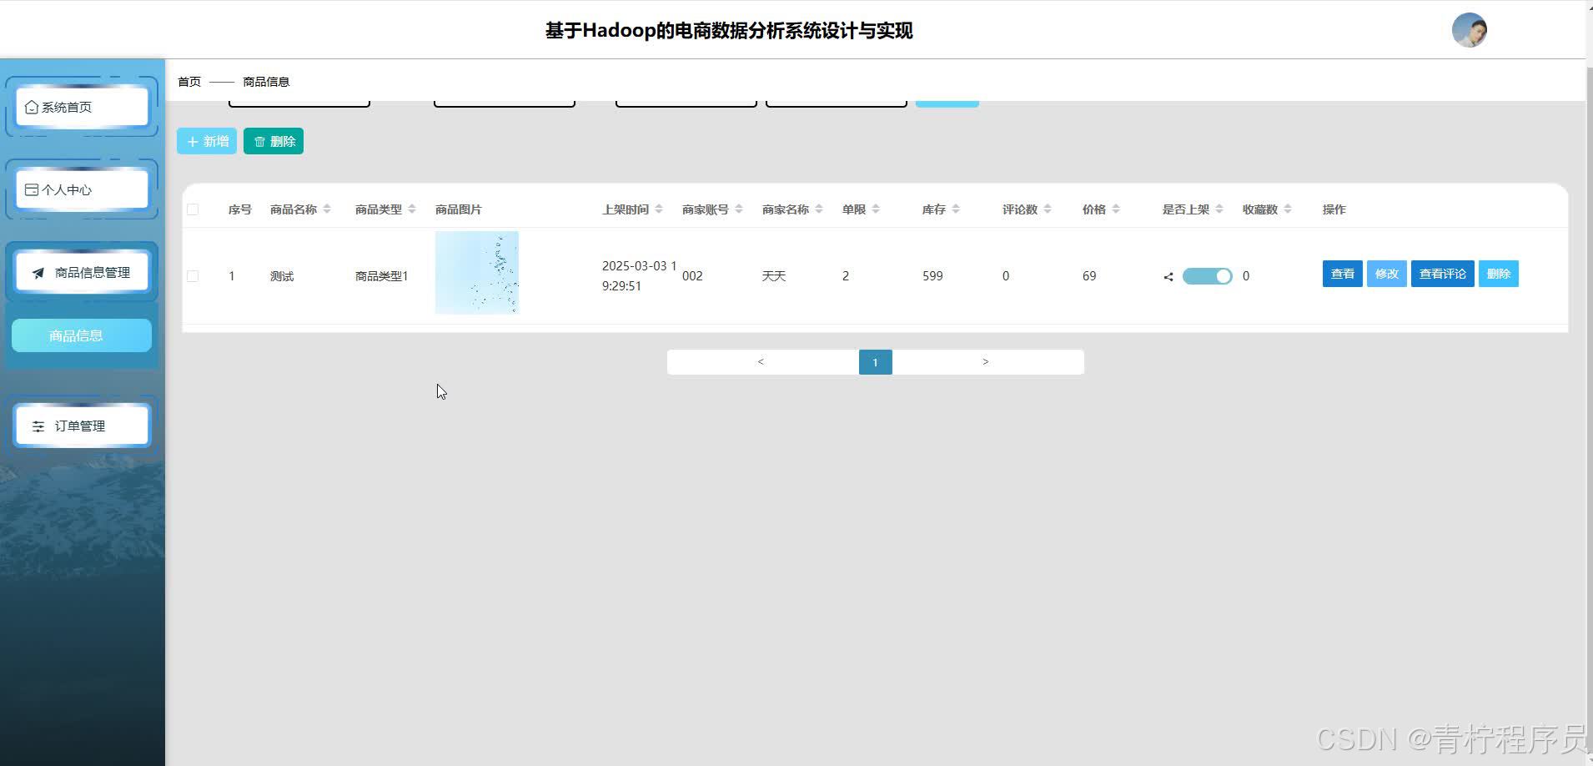Sort by 商品名称 using its sort arrows
The width and height of the screenshot is (1593, 766).
coord(327,209)
